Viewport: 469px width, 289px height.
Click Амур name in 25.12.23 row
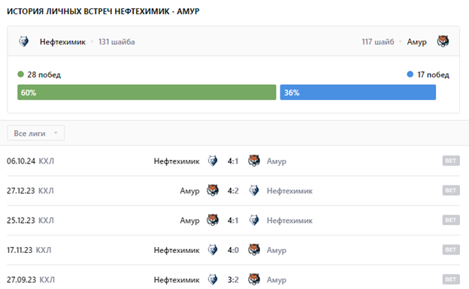(189, 221)
